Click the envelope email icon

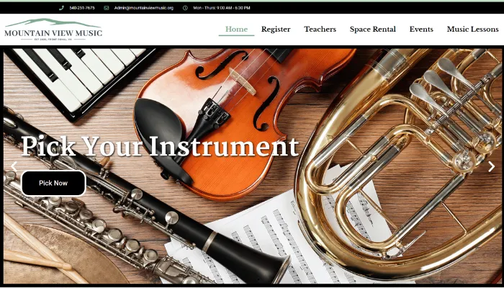[x=107, y=8]
